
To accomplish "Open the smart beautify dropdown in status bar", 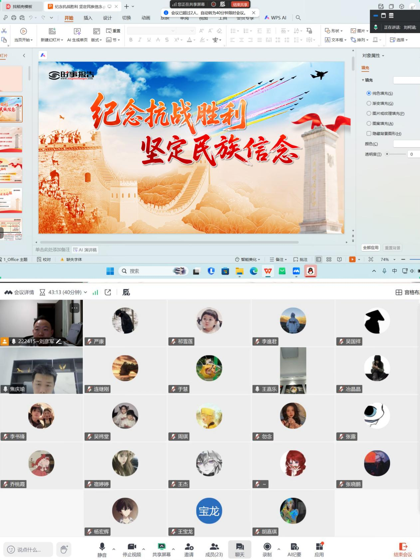I will pos(248,260).
